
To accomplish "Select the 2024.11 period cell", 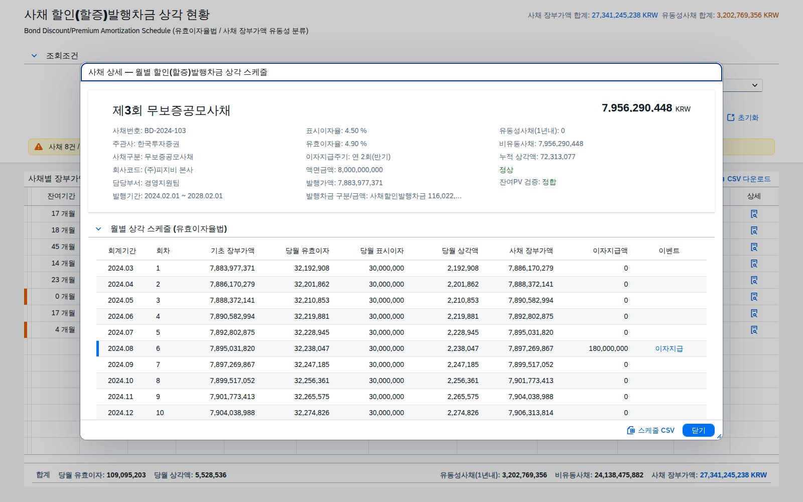I will point(120,397).
